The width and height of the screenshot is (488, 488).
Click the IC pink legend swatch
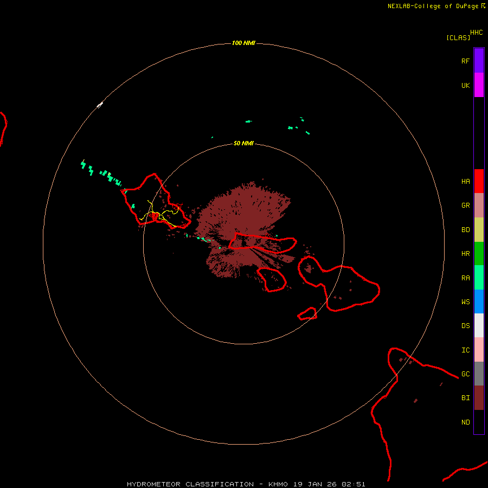pyautogui.click(x=479, y=350)
